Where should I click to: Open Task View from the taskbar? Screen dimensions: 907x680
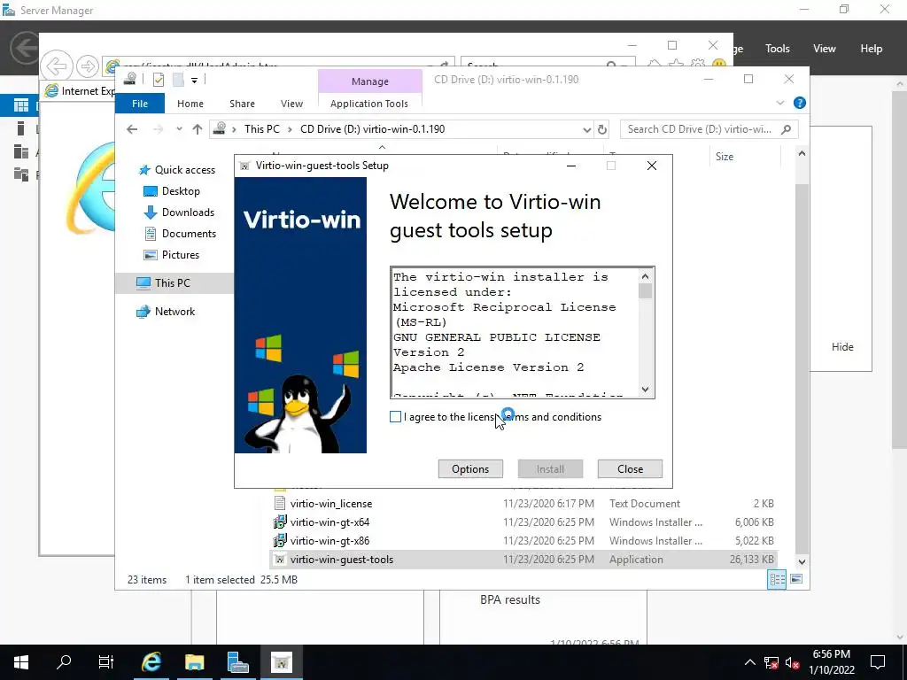pos(106,662)
